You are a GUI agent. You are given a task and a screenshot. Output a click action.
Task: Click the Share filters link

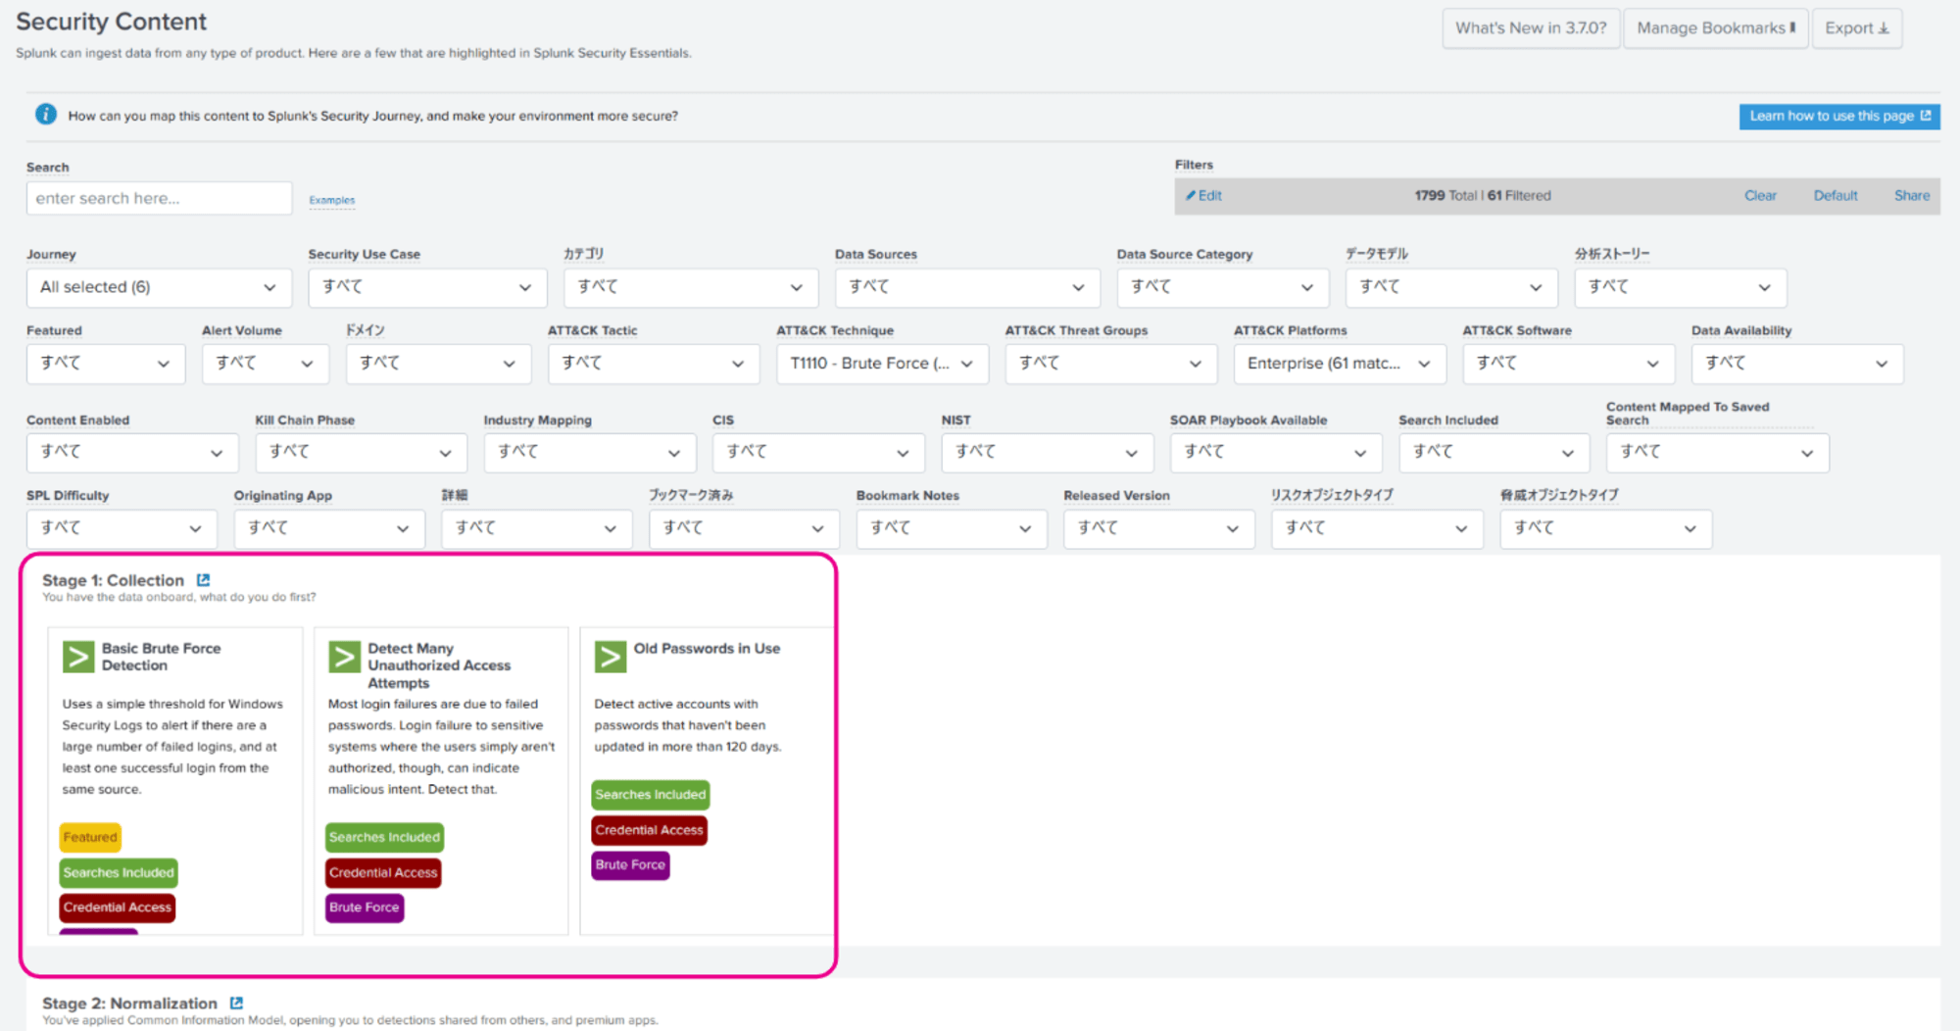1912,195
